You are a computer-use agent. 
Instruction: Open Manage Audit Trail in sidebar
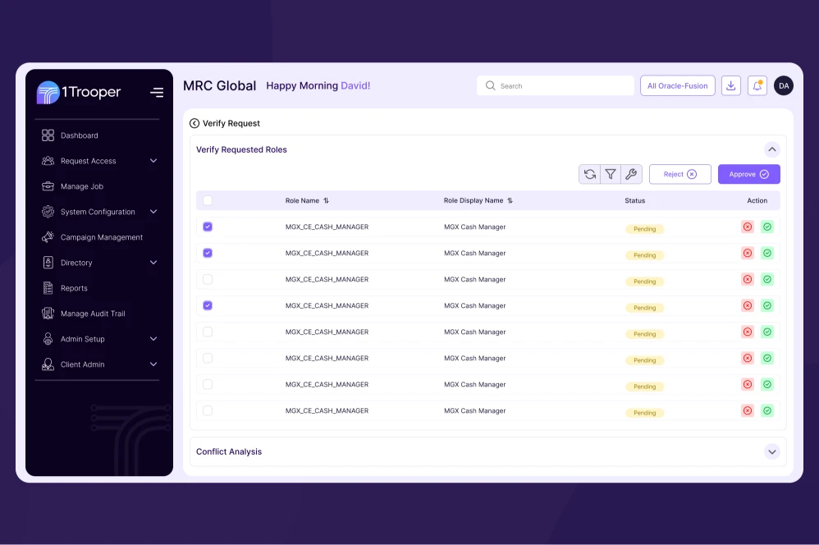tap(92, 314)
